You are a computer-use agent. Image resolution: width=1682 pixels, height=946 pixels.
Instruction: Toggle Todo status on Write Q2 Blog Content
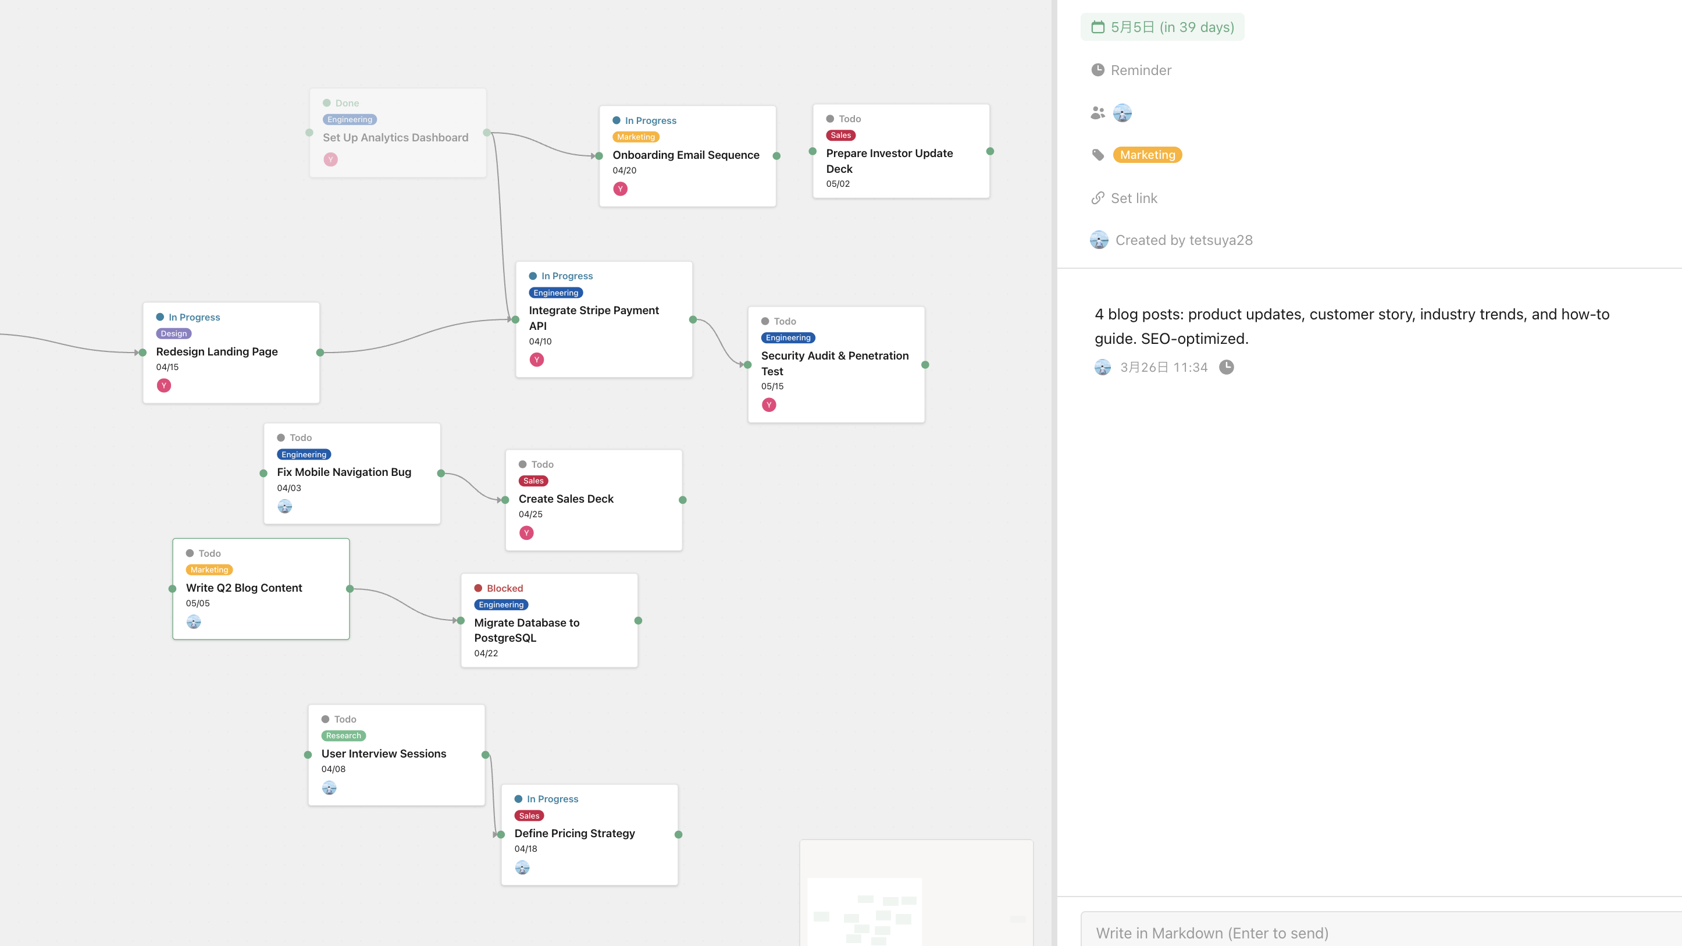coord(203,553)
